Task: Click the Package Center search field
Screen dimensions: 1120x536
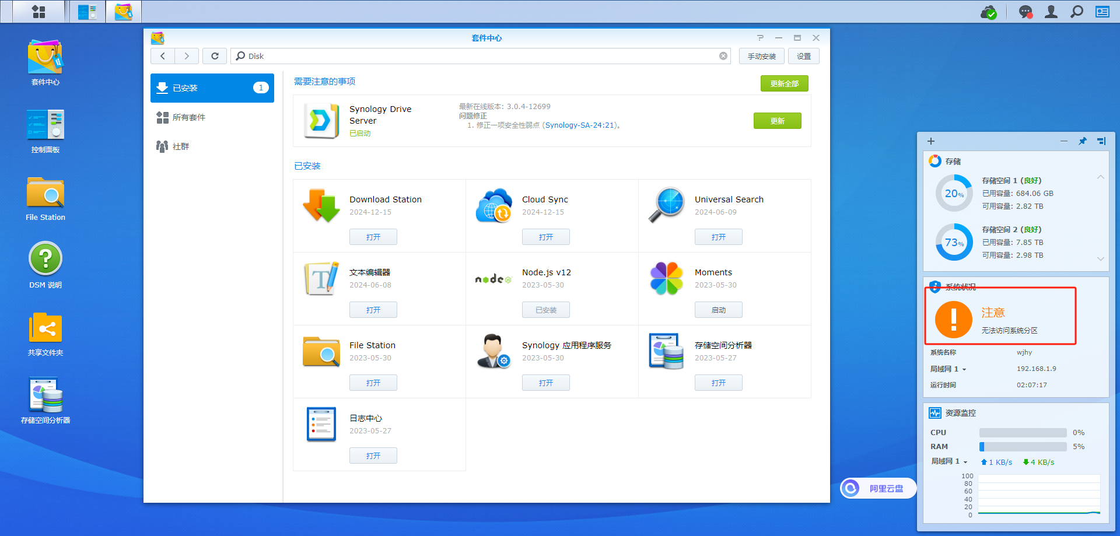Action: click(481, 56)
